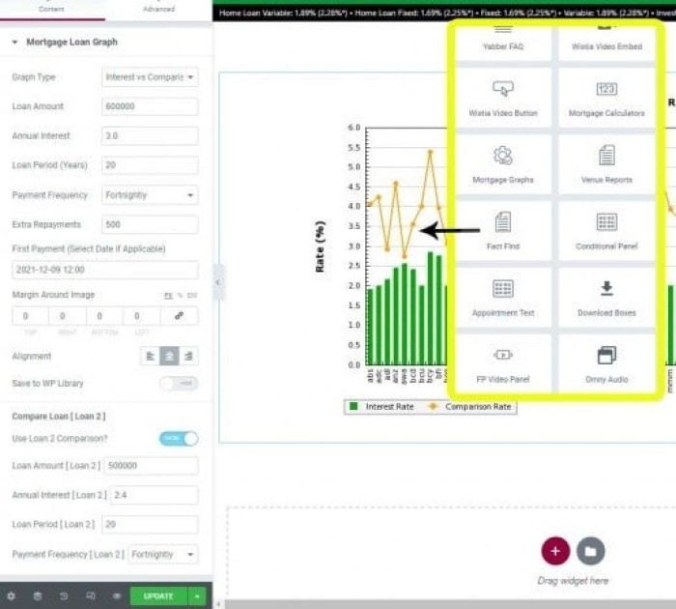Pick the Wistia Video Button widget
676x609 pixels.
[502, 97]
